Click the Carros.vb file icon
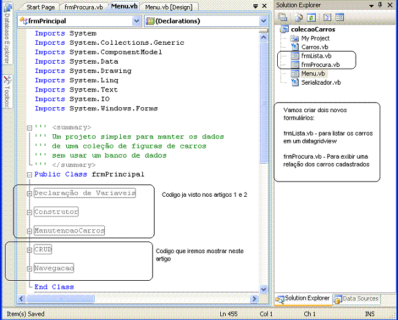 pyautogui.click(x=294, y=47)
